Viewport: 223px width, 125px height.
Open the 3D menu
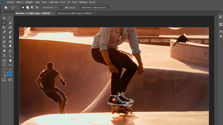[x=69, y=2]
